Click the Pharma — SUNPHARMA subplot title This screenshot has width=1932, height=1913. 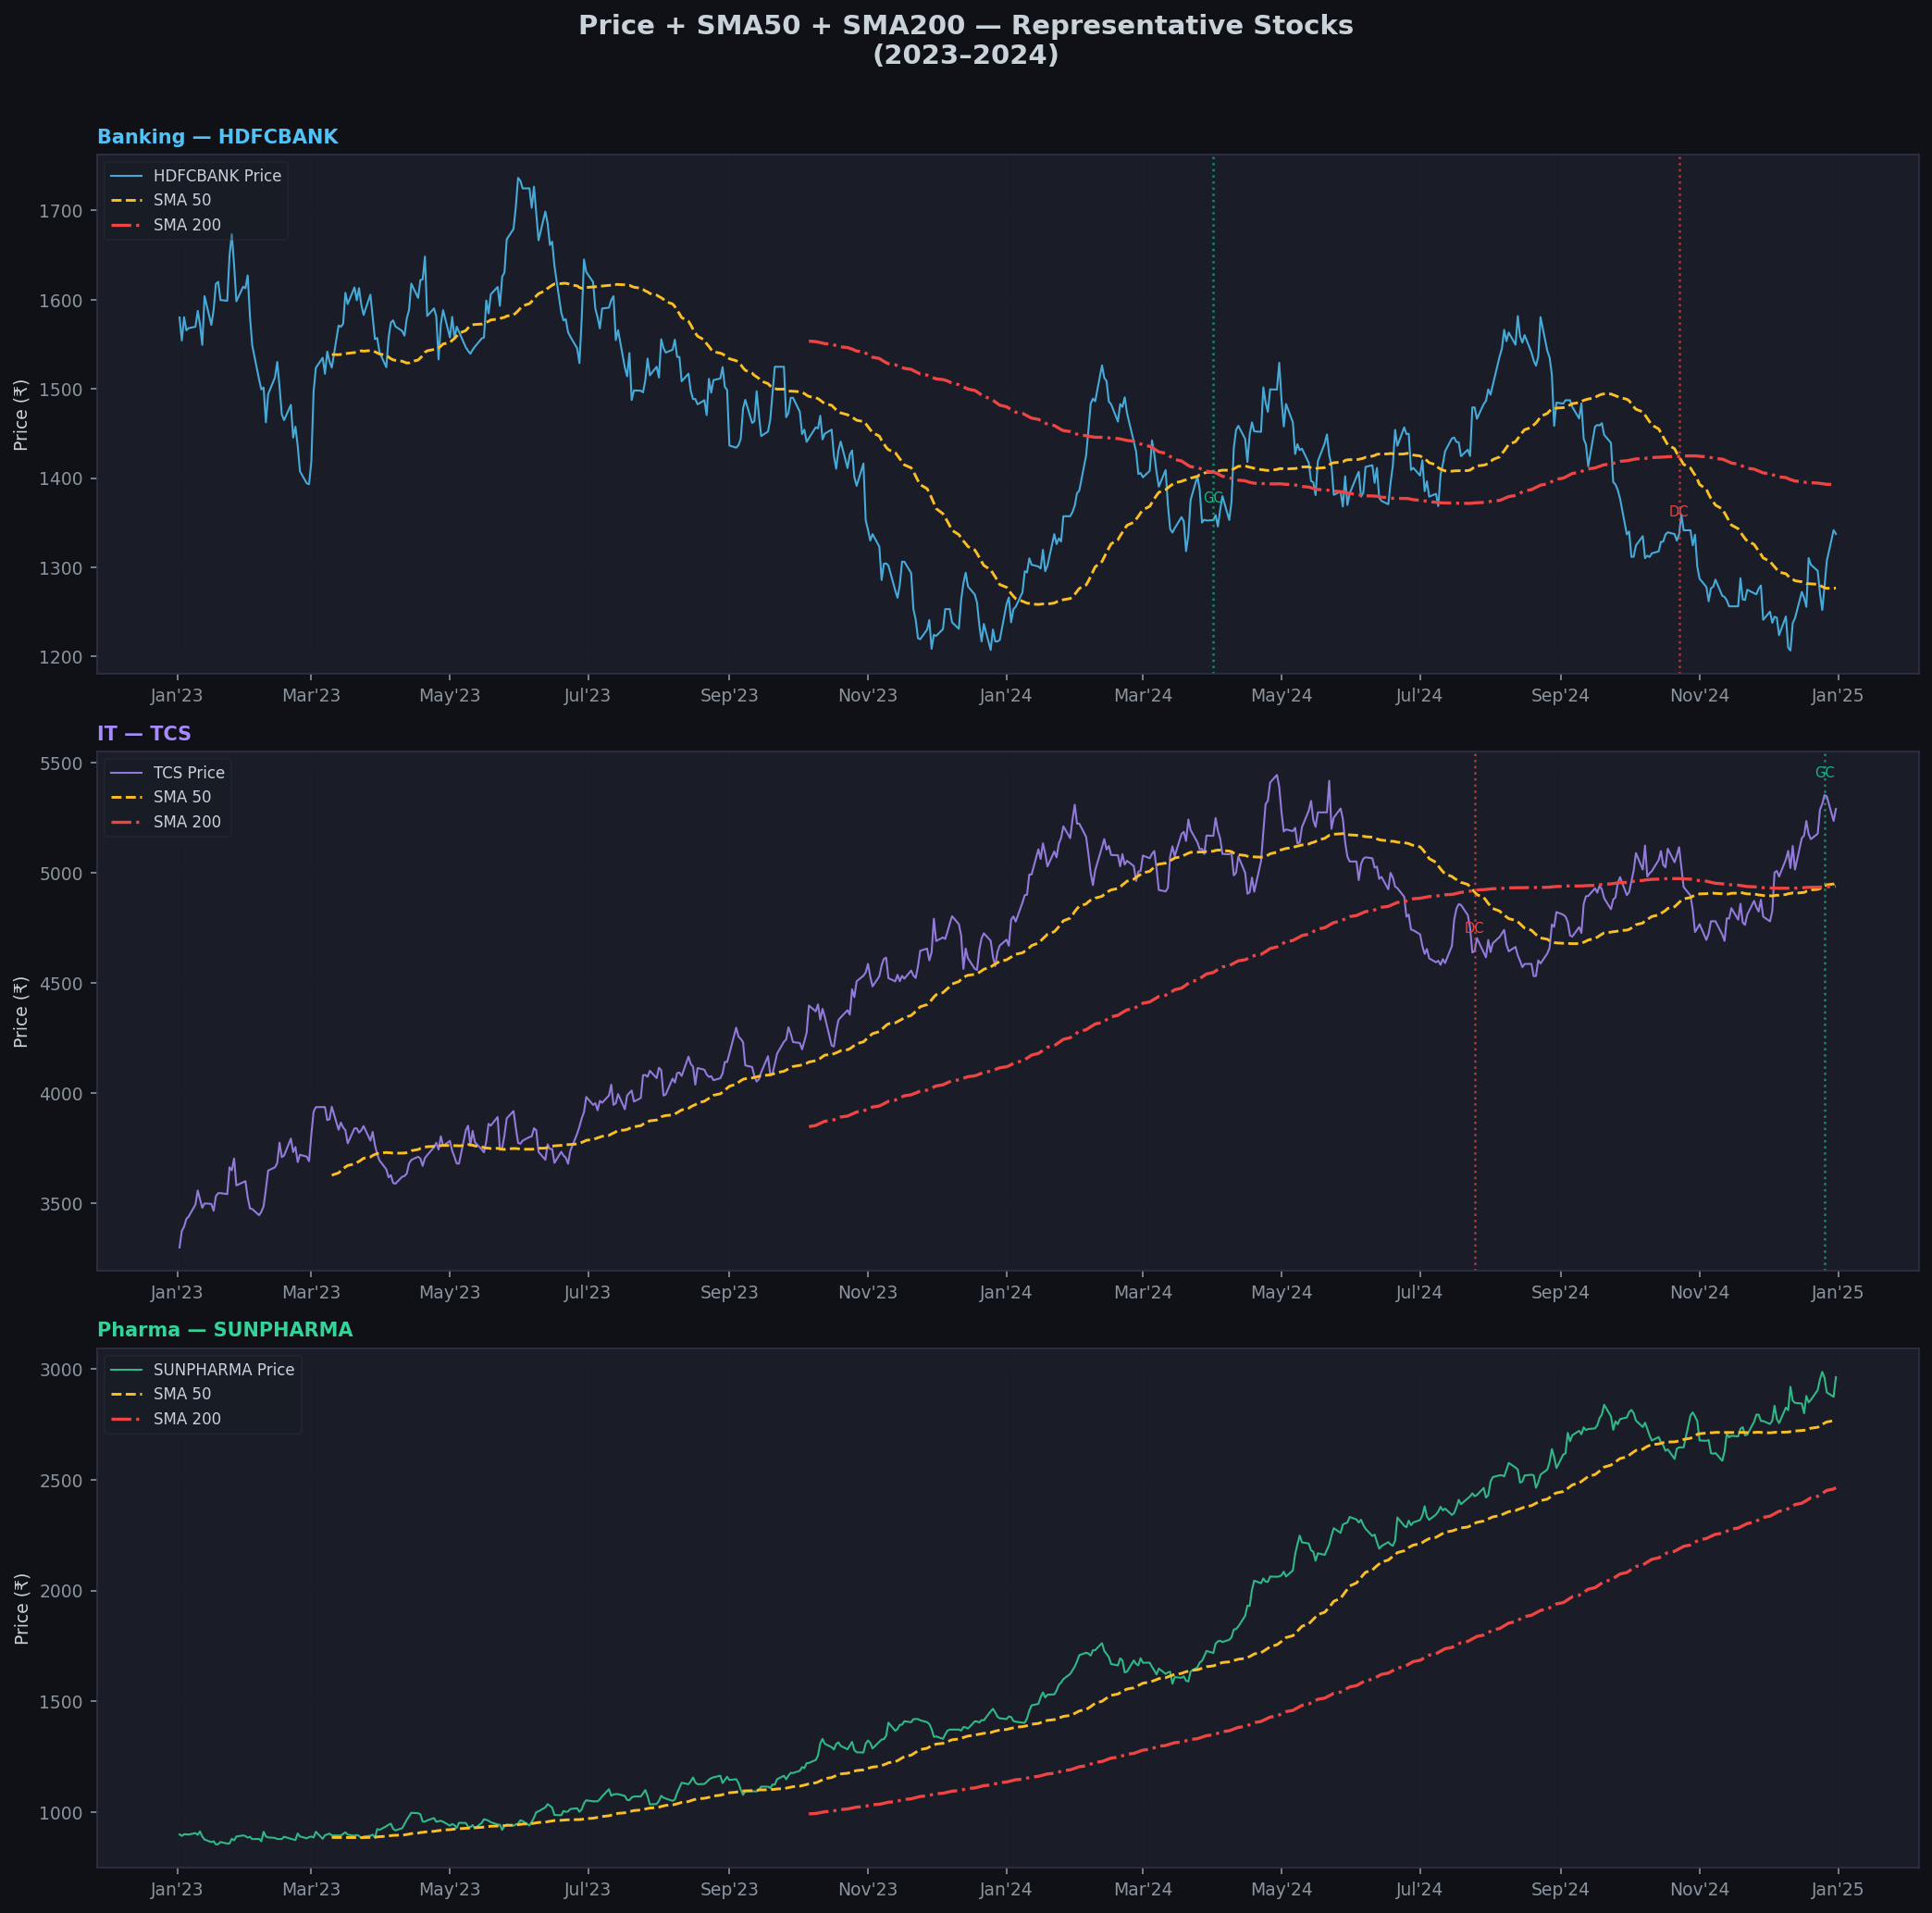coord(225,1330)
